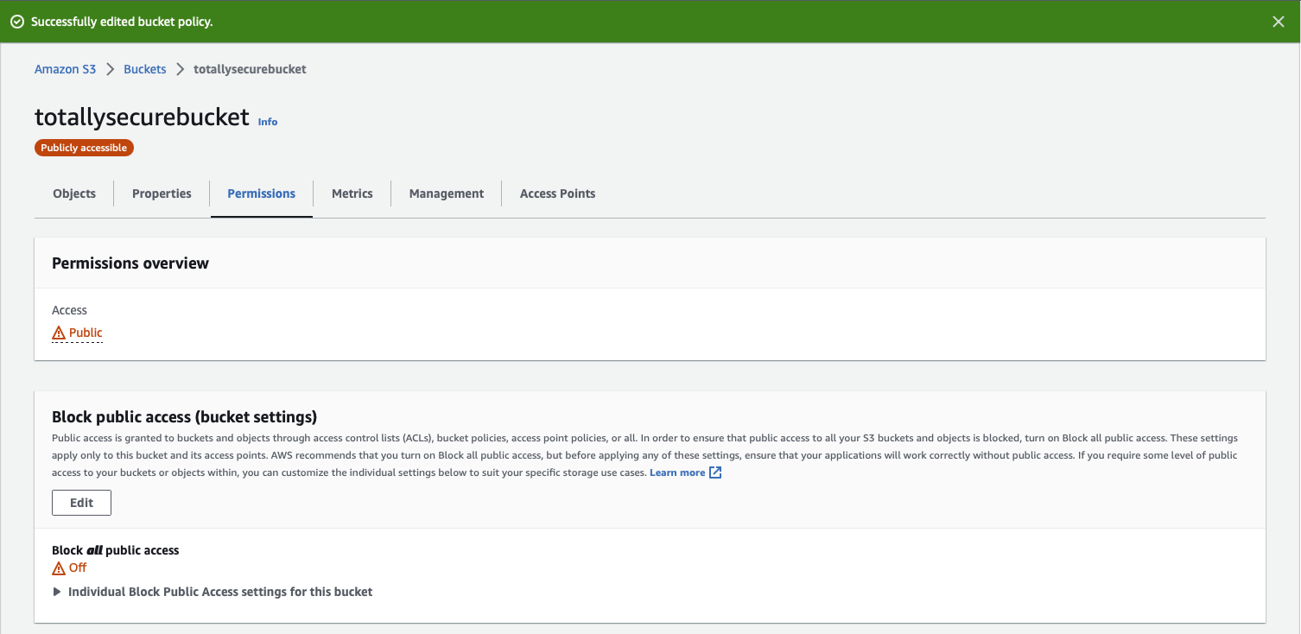Click the Info link beside bucket name
1301x634 pixels.
268,122
